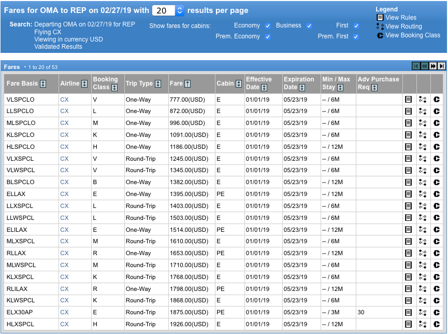The height and width of the screenshot is (334, 448).
Task: Toggle the Prem. Economy cabin checkbox
Action: [x=268, y=37]
